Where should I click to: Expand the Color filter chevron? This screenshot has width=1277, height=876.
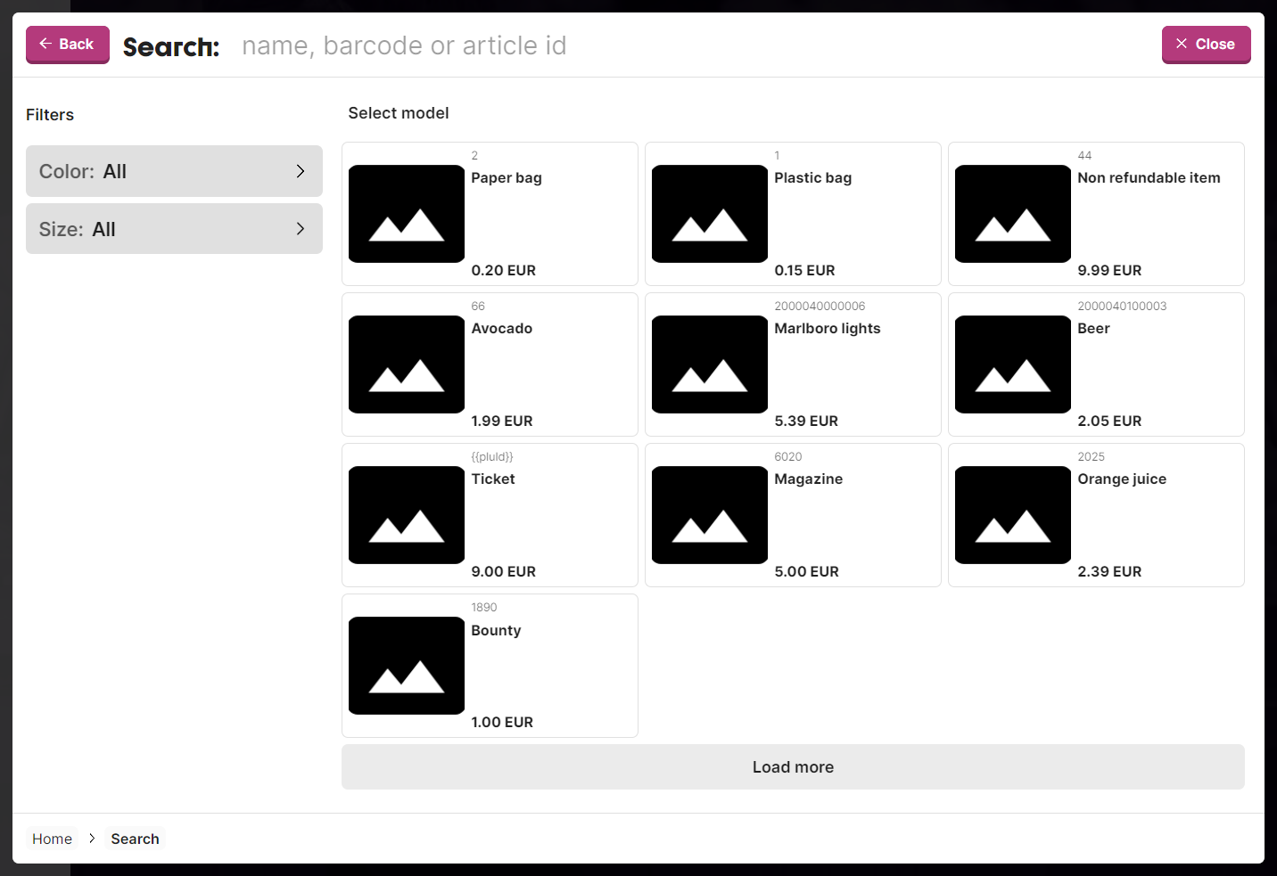301,171
